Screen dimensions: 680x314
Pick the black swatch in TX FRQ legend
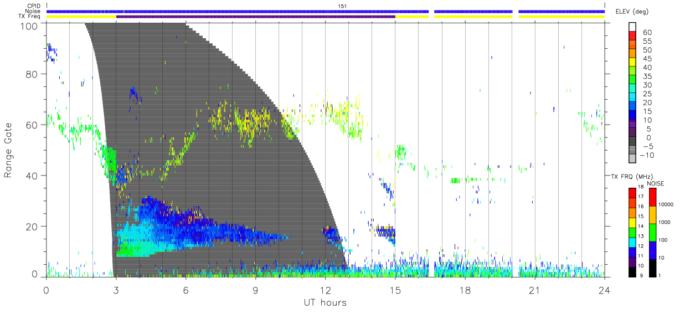coord(632,271)
